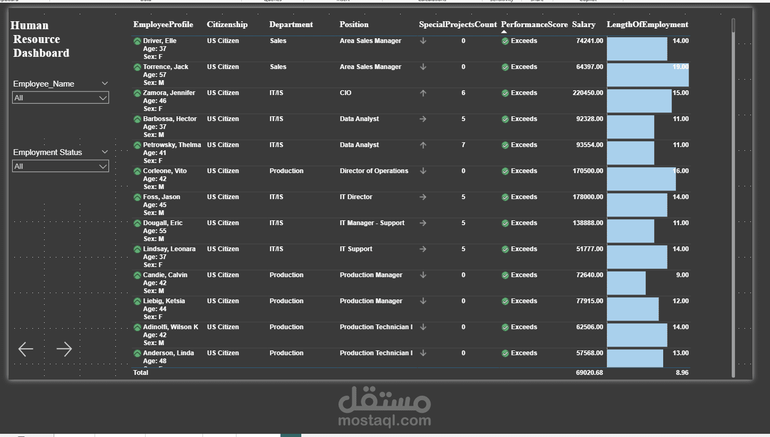Sort by the Salary column header
Screen dimensions: 770x437
(x=583, y=24)
